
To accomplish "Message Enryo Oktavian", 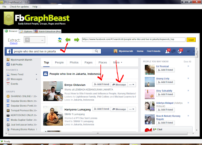I will coord(119,85).
